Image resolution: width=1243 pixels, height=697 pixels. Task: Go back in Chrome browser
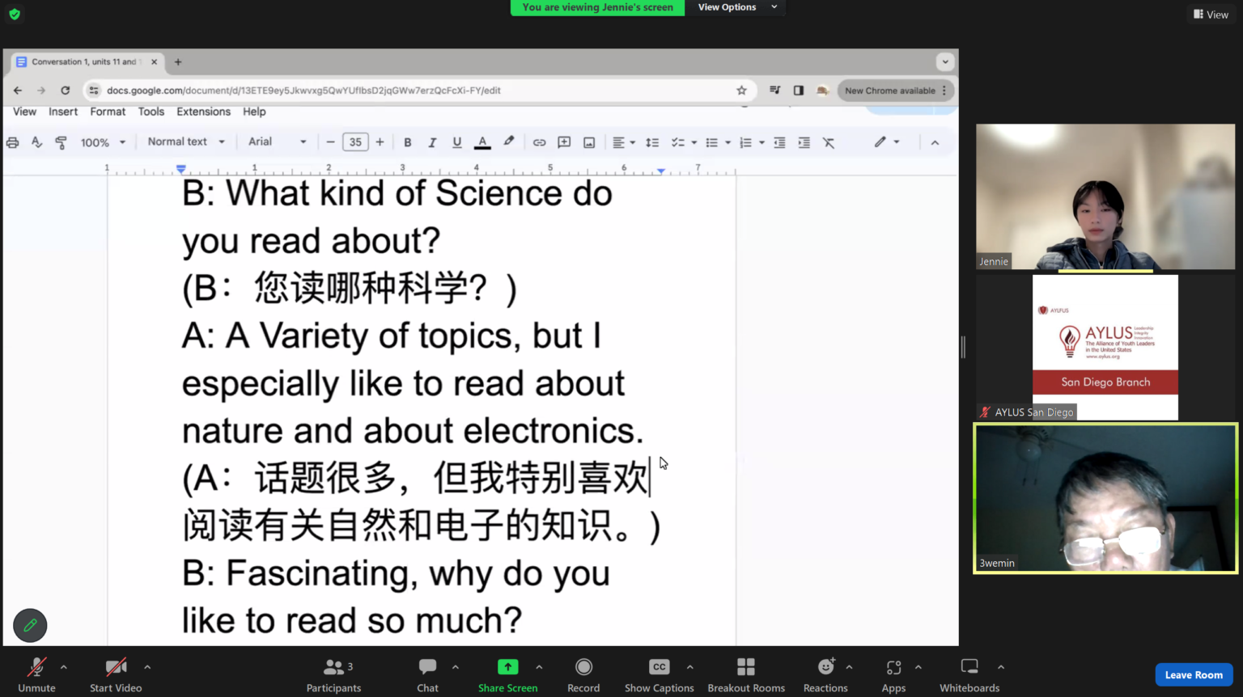pos(18,91)
